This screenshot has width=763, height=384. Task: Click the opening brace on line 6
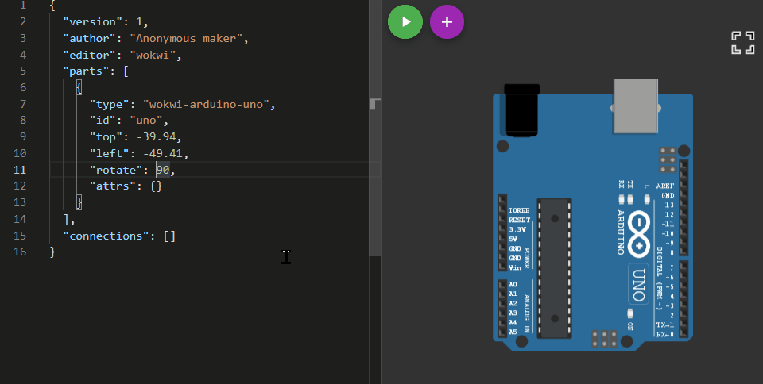click(x=79, y=88)
